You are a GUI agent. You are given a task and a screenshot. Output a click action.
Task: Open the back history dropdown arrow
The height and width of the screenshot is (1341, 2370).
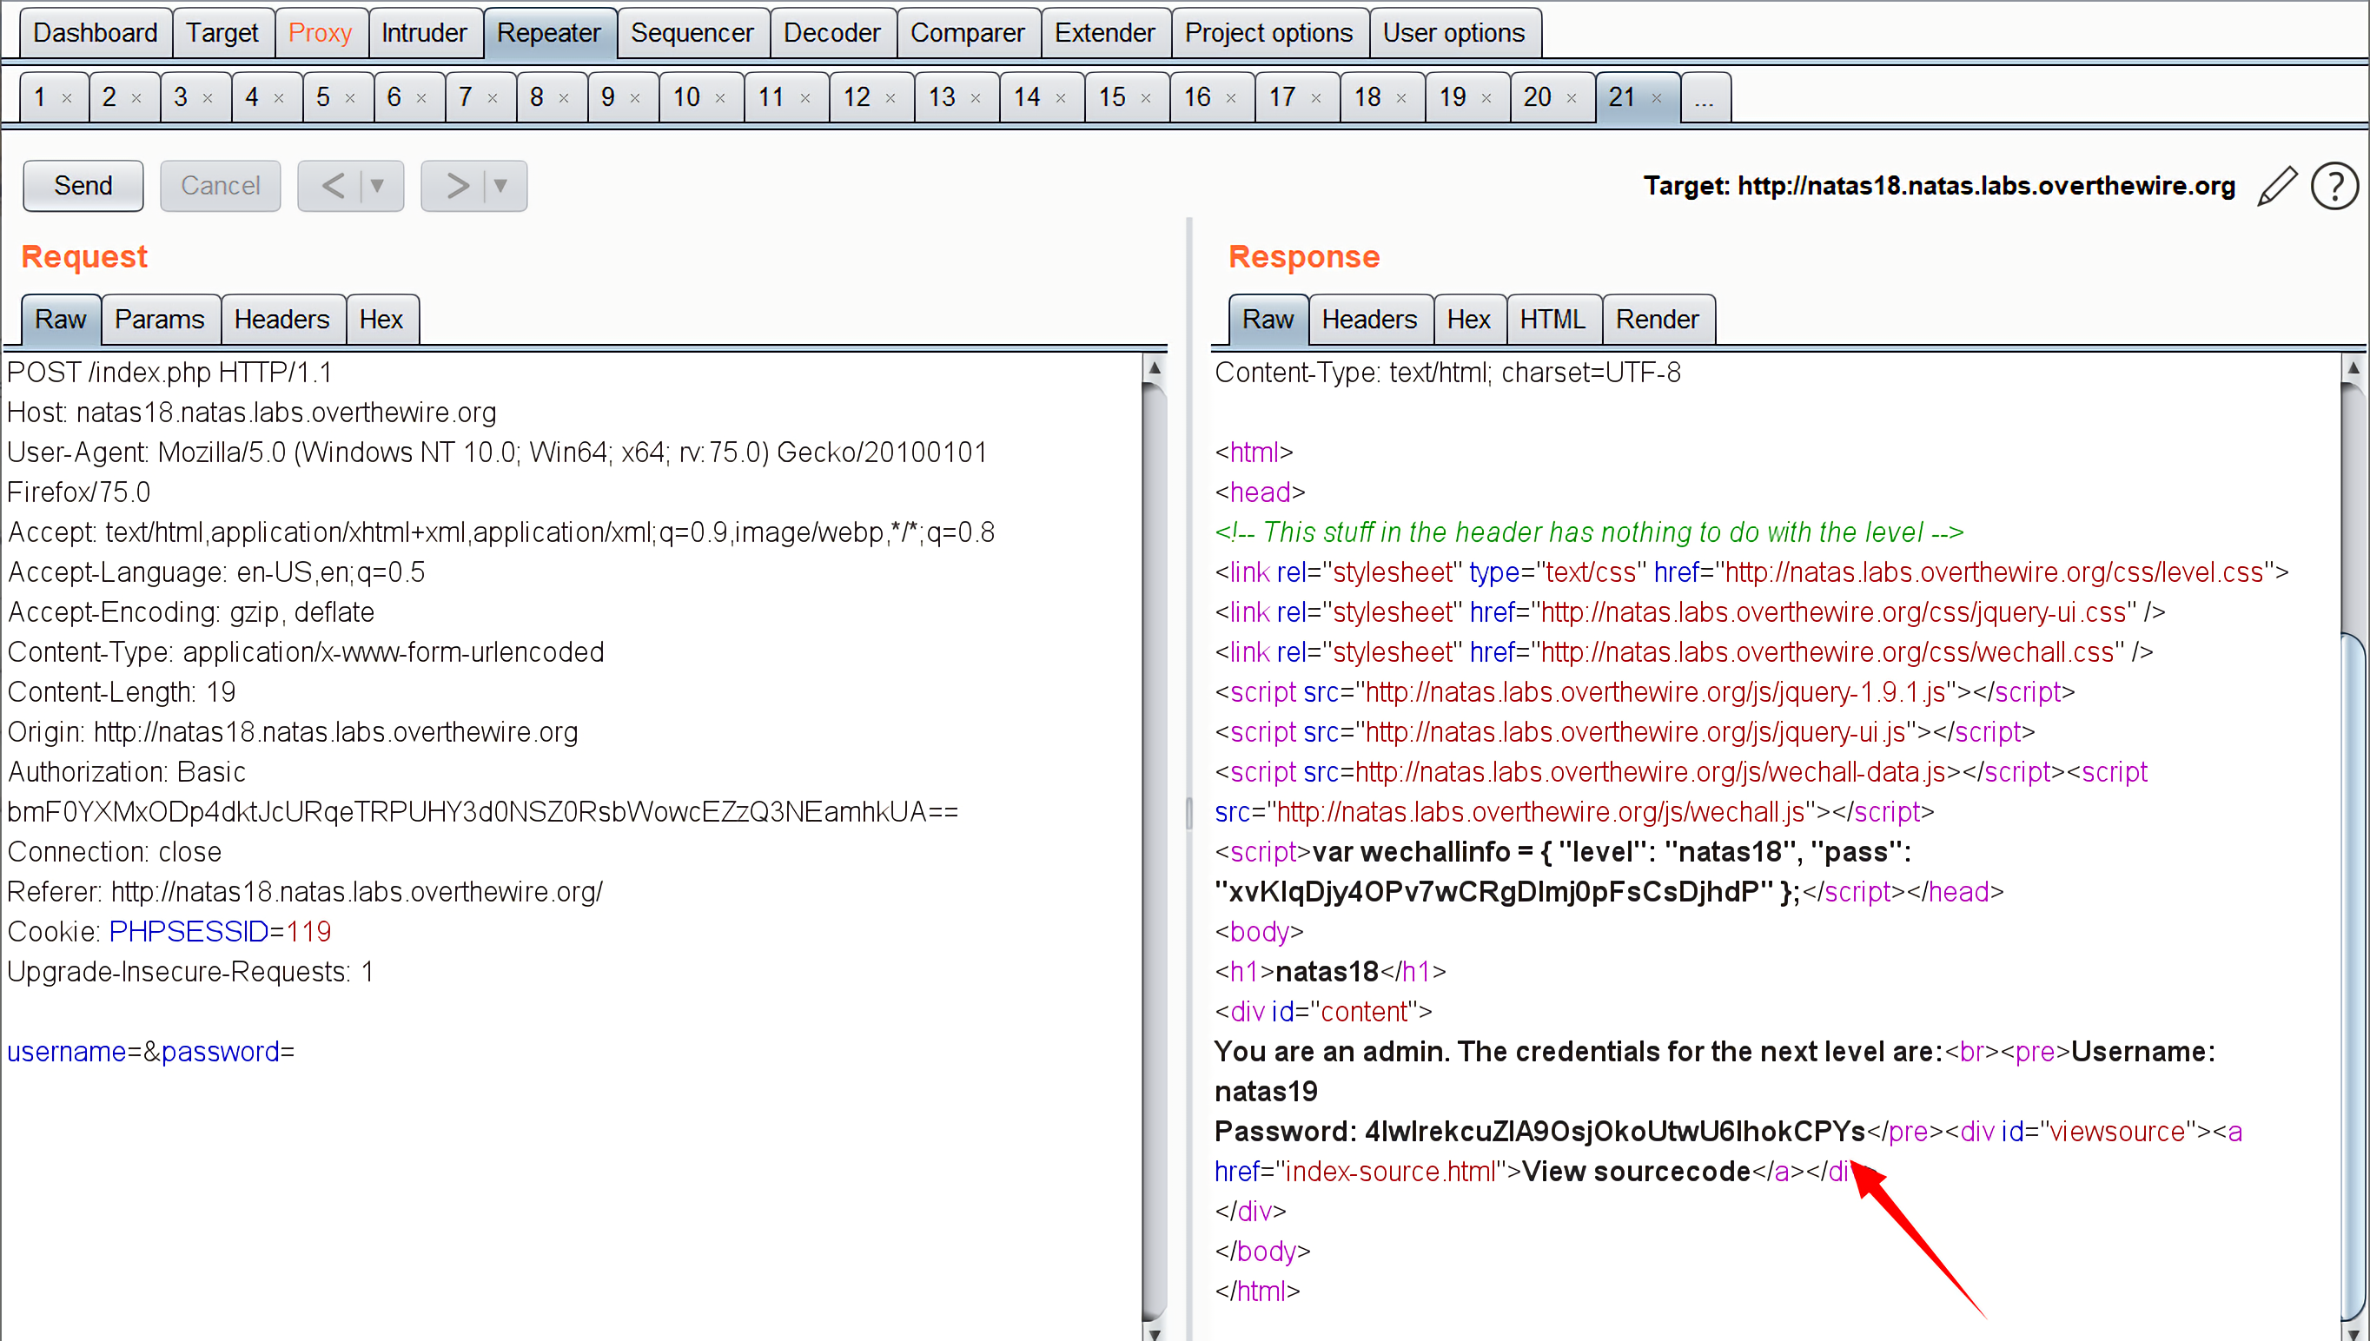pyautogui.click(x=378, y=186)
